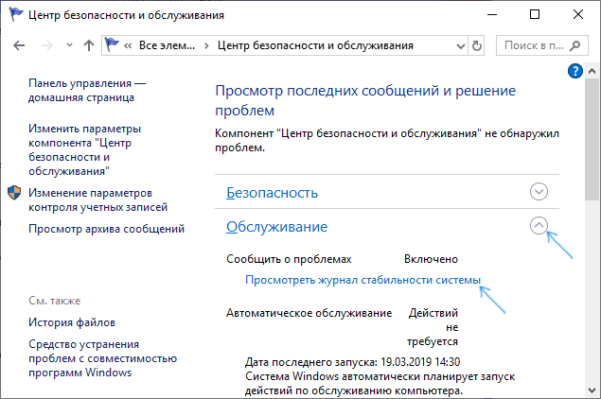Viewport: 601px width, 399px height.
Task: Focus the Поиск в панели search field
Action: (x=541, y=45)
